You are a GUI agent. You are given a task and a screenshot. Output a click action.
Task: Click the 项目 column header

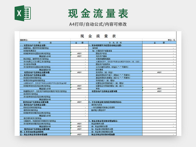tap(45, 43)
